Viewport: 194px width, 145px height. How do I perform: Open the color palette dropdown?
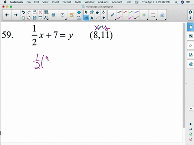pos(144,15)
